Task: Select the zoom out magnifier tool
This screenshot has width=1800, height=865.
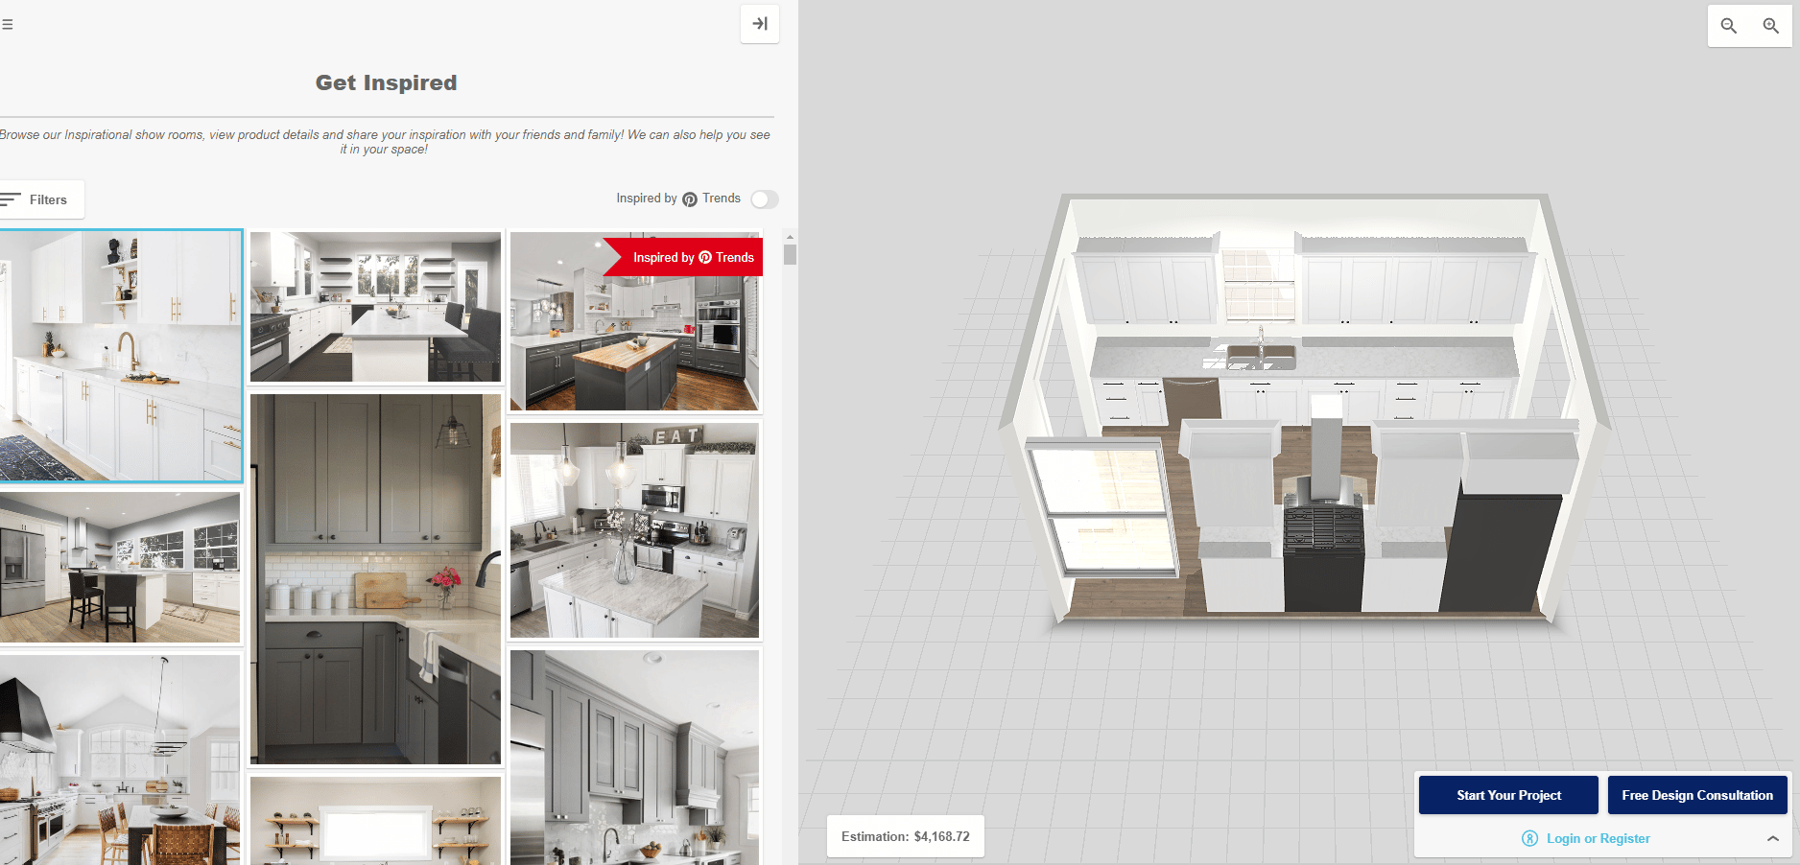Action: point(1727,26)
